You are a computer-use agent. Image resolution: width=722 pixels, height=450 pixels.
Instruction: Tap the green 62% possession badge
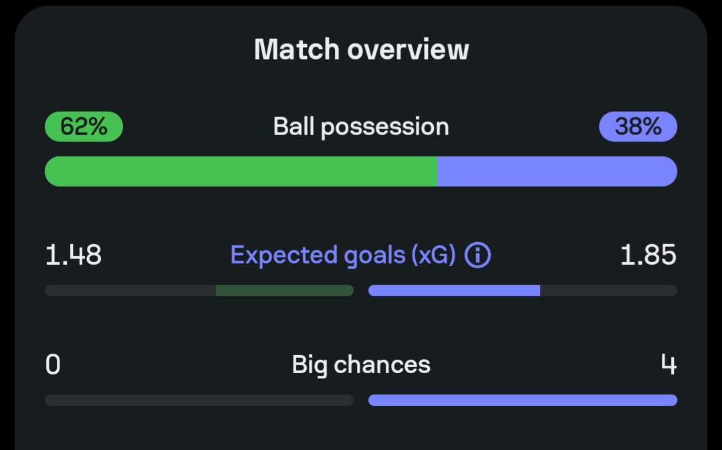84,126
